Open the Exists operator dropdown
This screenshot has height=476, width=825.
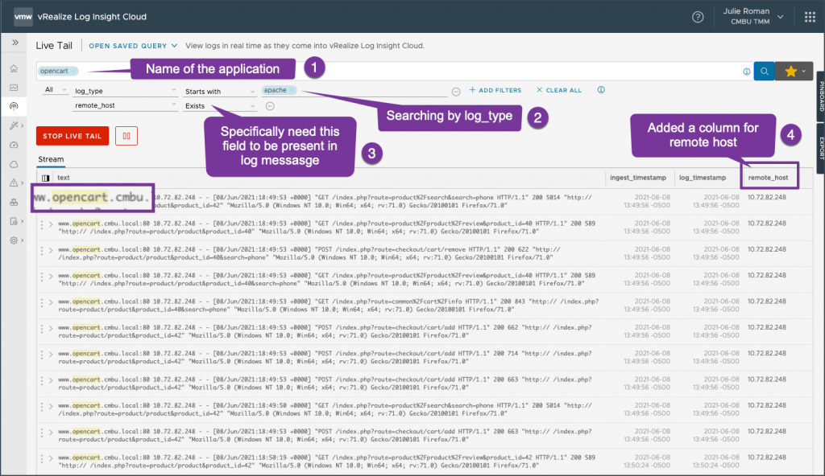pyautogui.click(x=219, y=106)
